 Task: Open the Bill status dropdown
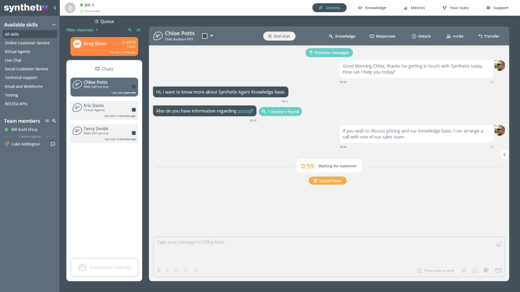[x=87, y=5]
